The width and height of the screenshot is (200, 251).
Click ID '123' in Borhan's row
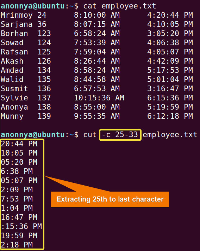44,34
